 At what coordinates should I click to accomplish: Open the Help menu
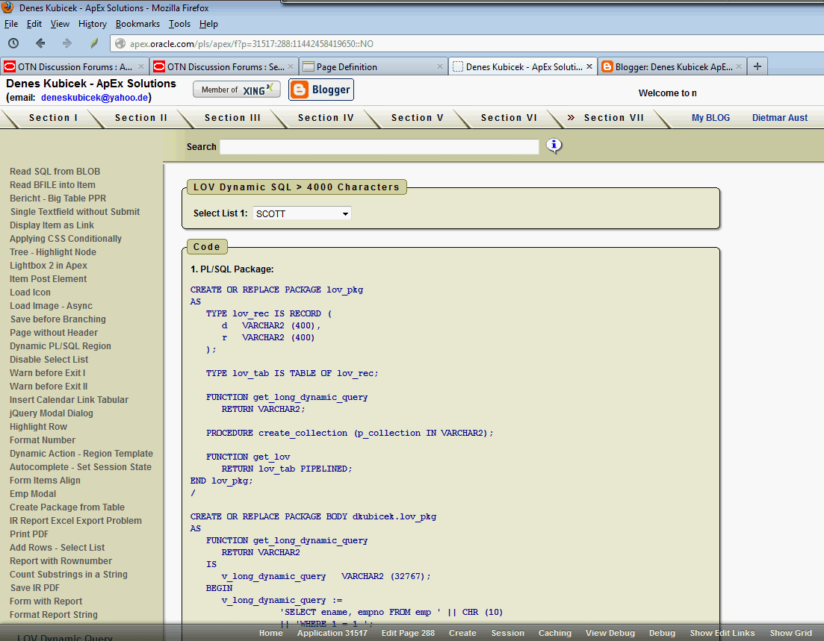pyautogui.click(x=208, y=24)
